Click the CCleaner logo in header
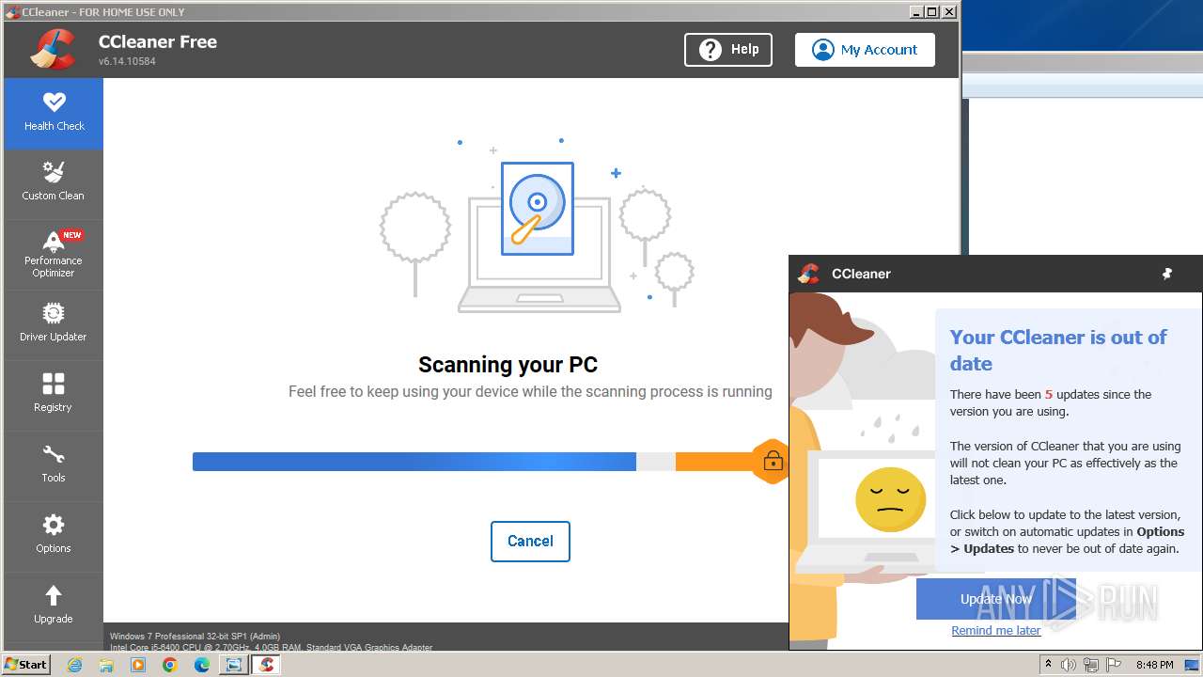The height and width of the screenshot is (677, 1203). (52, 50)
